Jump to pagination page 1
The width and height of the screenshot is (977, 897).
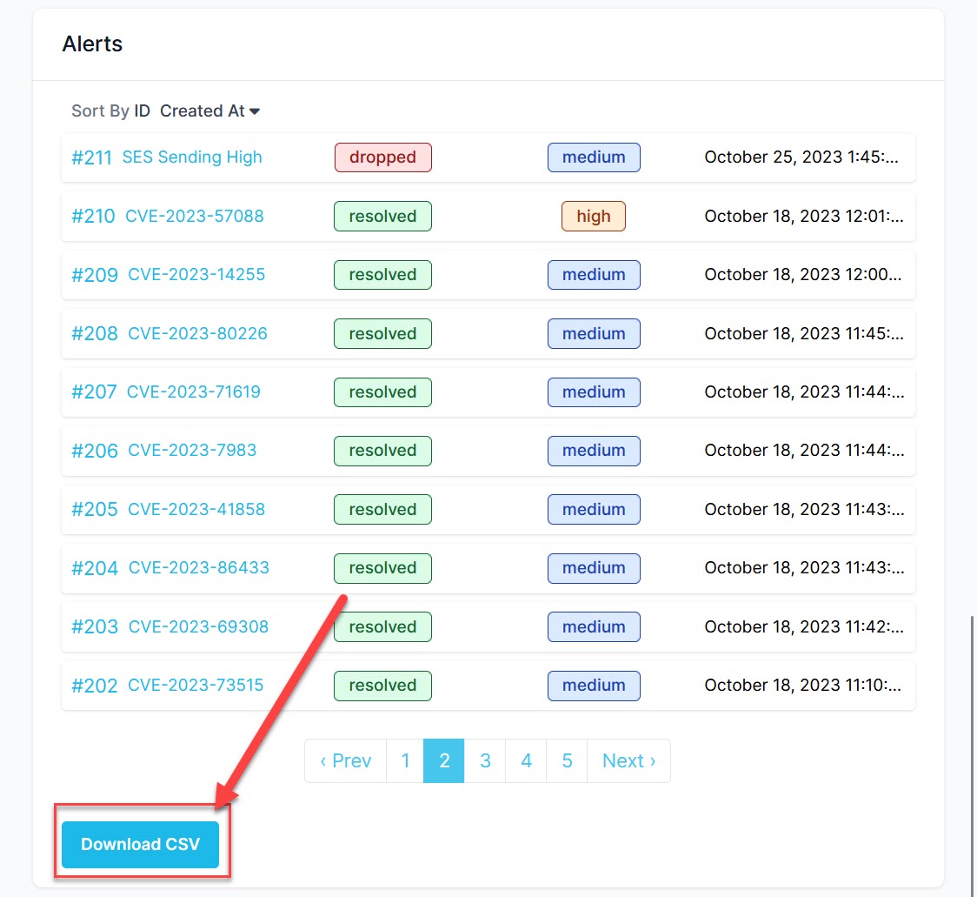(405, 760)
